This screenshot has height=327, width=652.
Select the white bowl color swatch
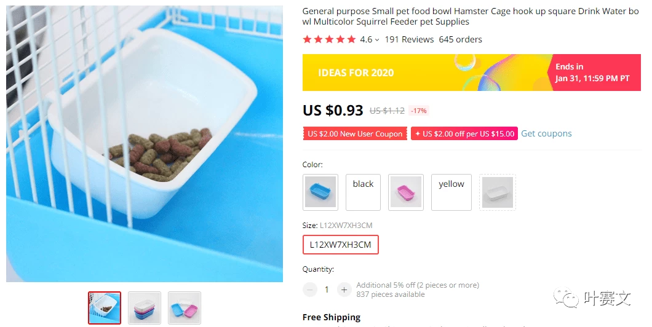coord(497,192)
